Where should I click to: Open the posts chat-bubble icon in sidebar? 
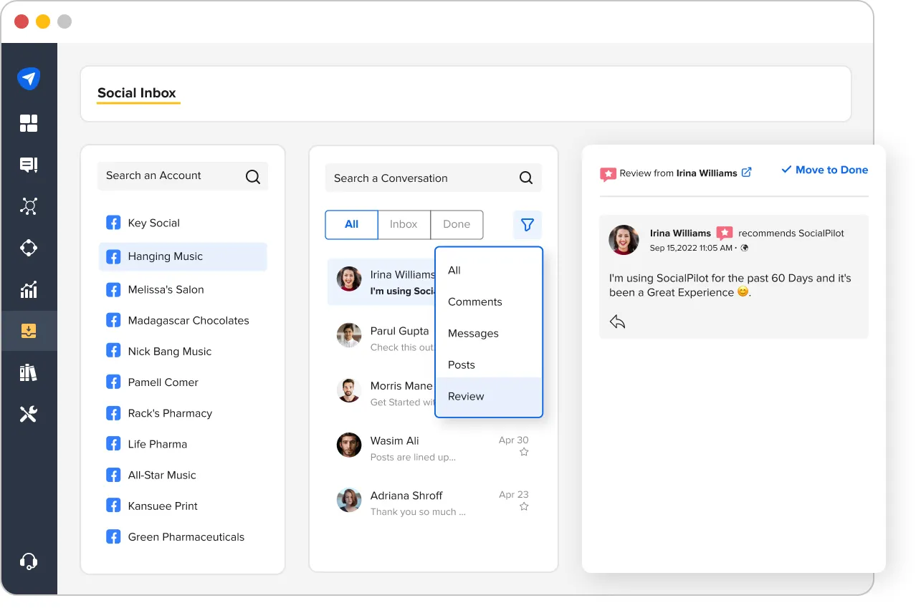29,165
